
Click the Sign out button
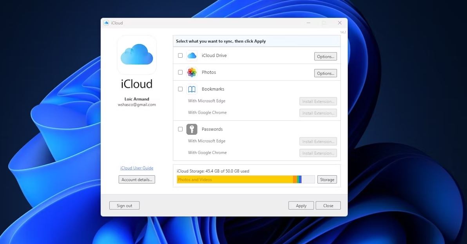coord(124,206)
